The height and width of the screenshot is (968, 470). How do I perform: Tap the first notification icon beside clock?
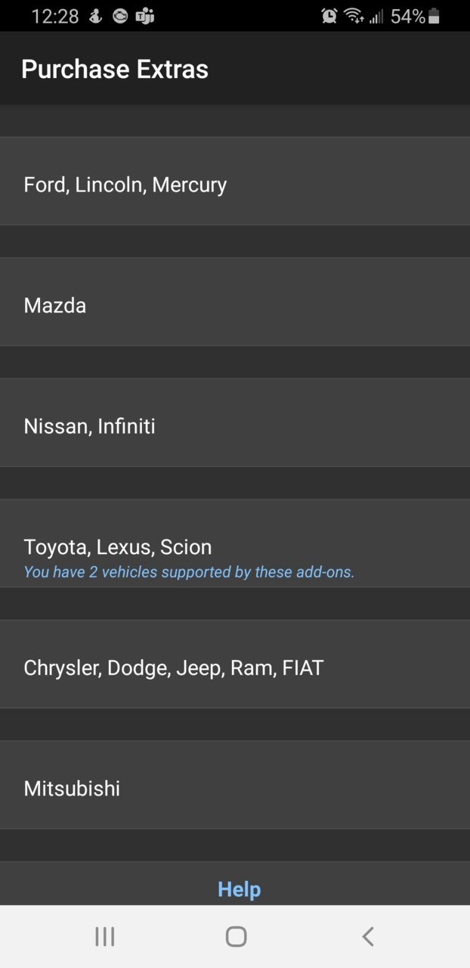[96, 16]
